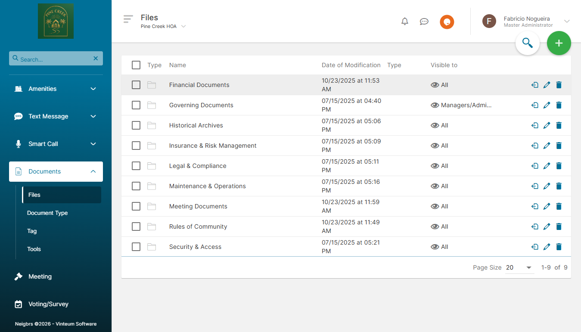The height and width of the screenshot is (332, 581).
Task: Open the round search magnifier button
Action: coord(528,43)
